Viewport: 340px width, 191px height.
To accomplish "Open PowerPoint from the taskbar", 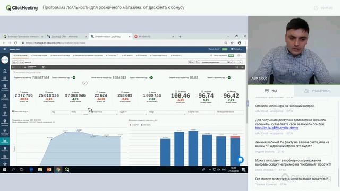I will click(49, 170).
